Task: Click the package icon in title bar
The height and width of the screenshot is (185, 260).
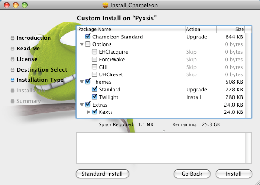Action: [x=105, y=5]
